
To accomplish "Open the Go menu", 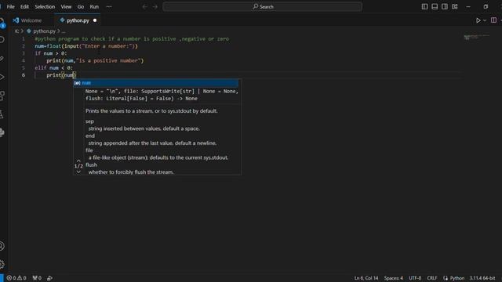I will tap(81, 6).
